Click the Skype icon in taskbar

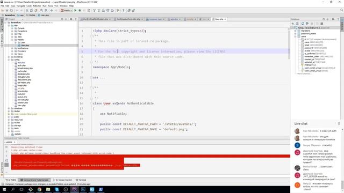[x=57, y=189]
